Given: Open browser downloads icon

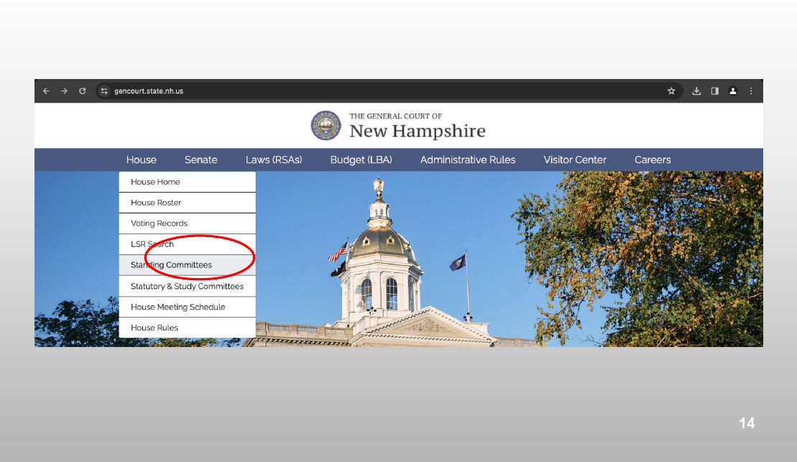Looking at the screenshot, I should pos(696,91).
